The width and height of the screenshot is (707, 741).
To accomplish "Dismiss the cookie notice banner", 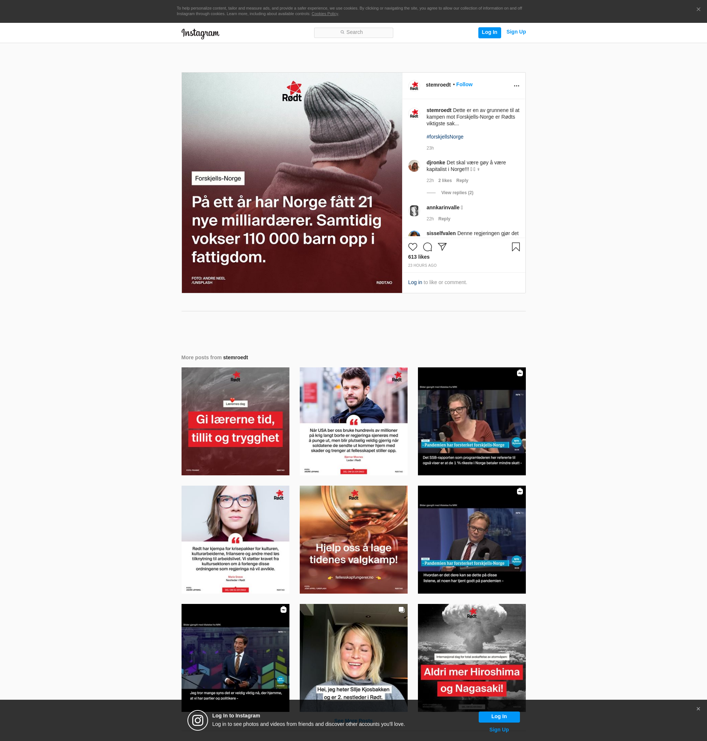I will tap(698, 10).
